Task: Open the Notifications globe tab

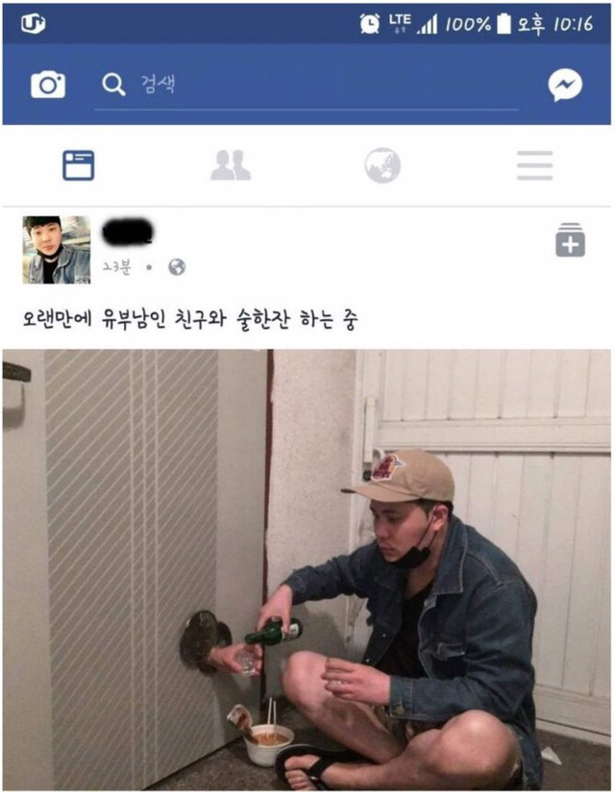Action: point(382,165)
